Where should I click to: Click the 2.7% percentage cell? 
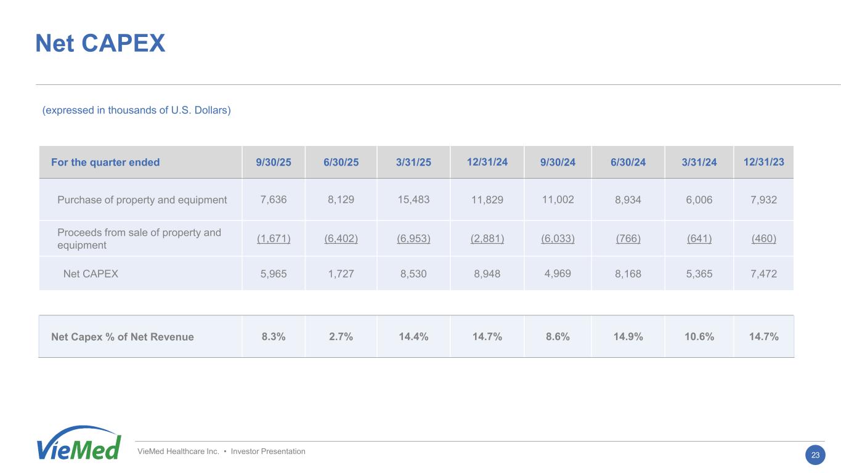pos(341,337)
